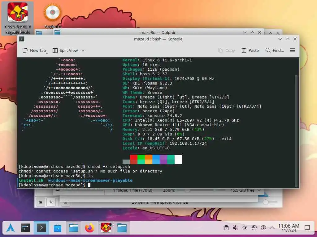Click the first Dolphin taskbar icon
This screenshot has width=317, height=237.
pos(74,228)
